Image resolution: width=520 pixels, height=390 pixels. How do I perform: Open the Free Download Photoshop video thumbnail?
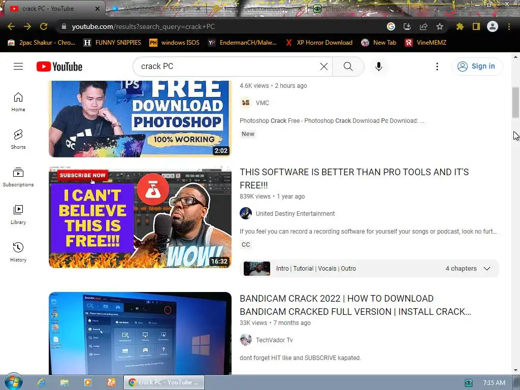(x=140, y=119)
